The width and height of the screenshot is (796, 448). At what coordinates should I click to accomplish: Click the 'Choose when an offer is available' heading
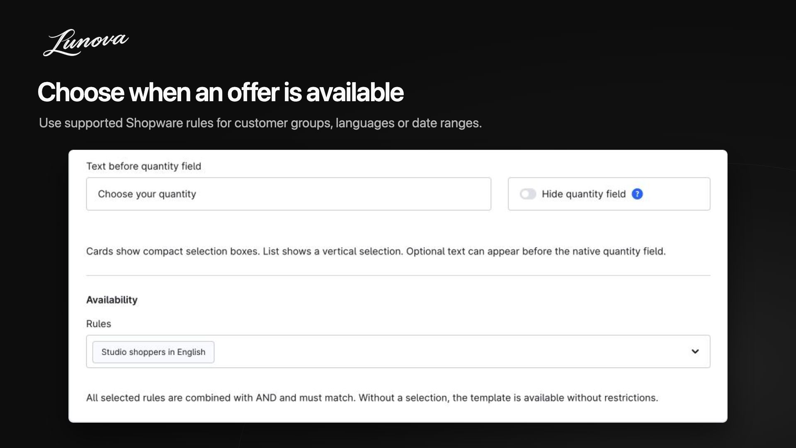click(x=221, y=92)
